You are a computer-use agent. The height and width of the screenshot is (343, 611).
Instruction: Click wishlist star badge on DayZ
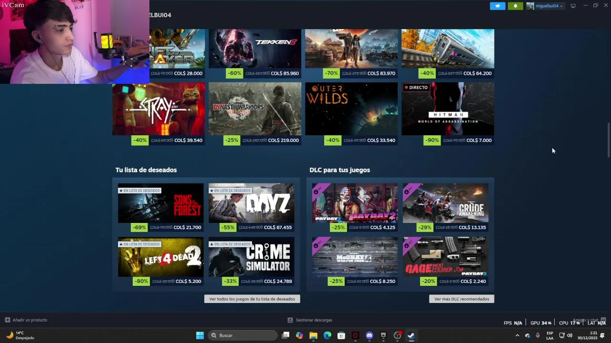coord(230,191)
